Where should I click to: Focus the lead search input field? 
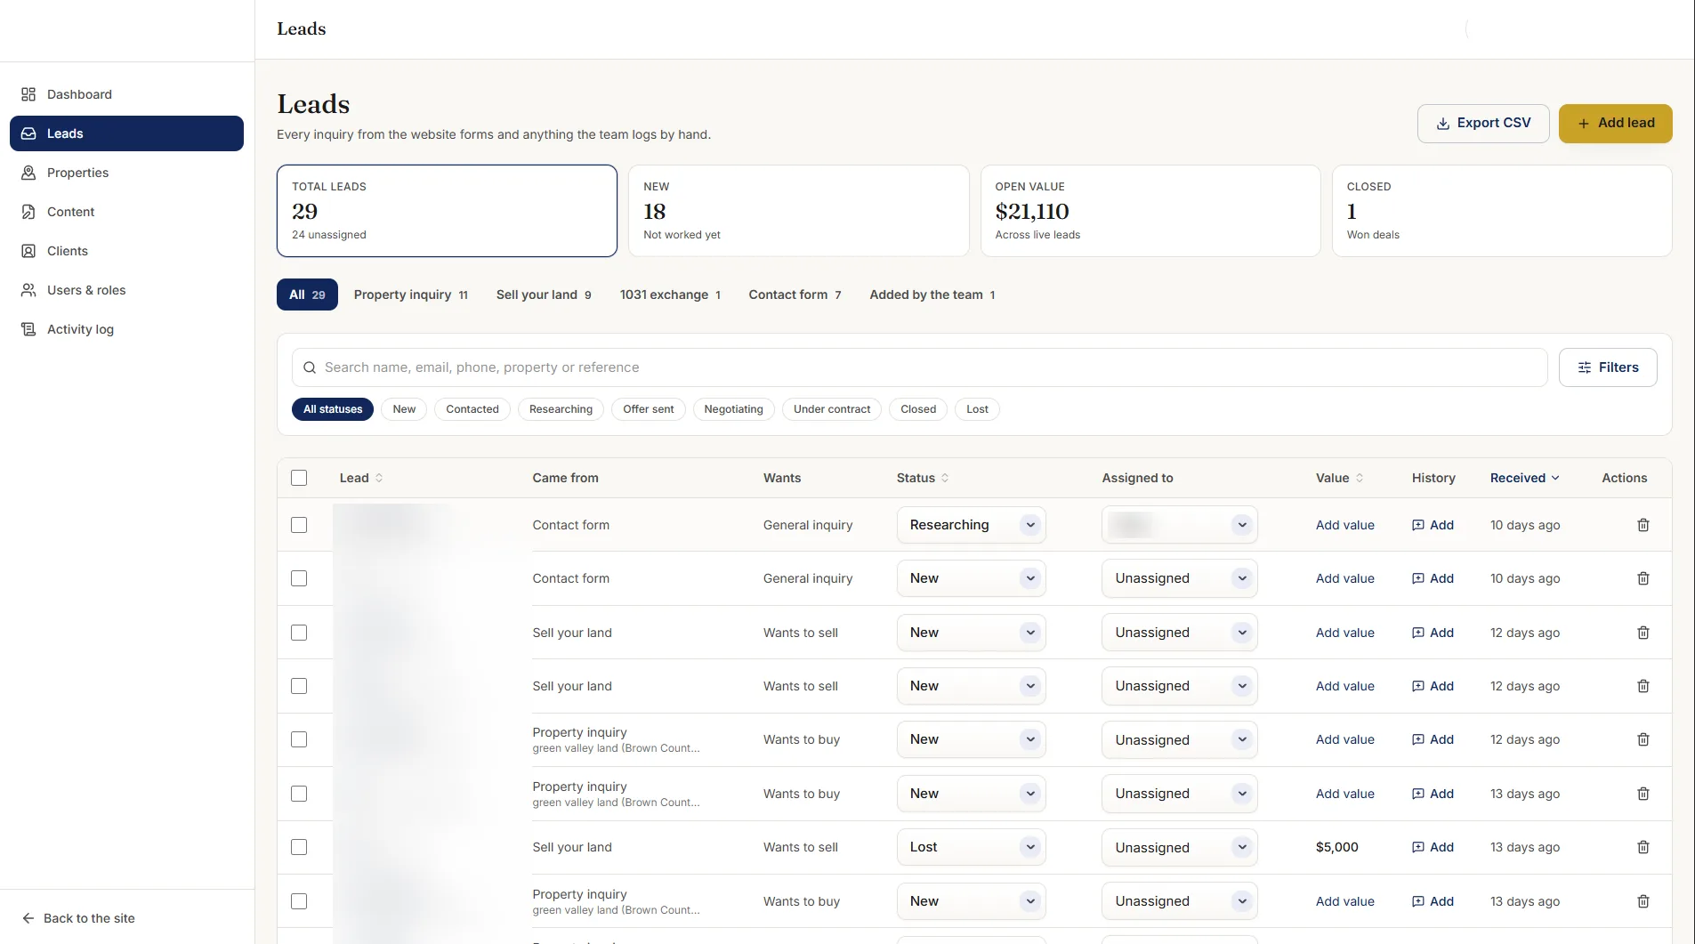click(920, 367)
